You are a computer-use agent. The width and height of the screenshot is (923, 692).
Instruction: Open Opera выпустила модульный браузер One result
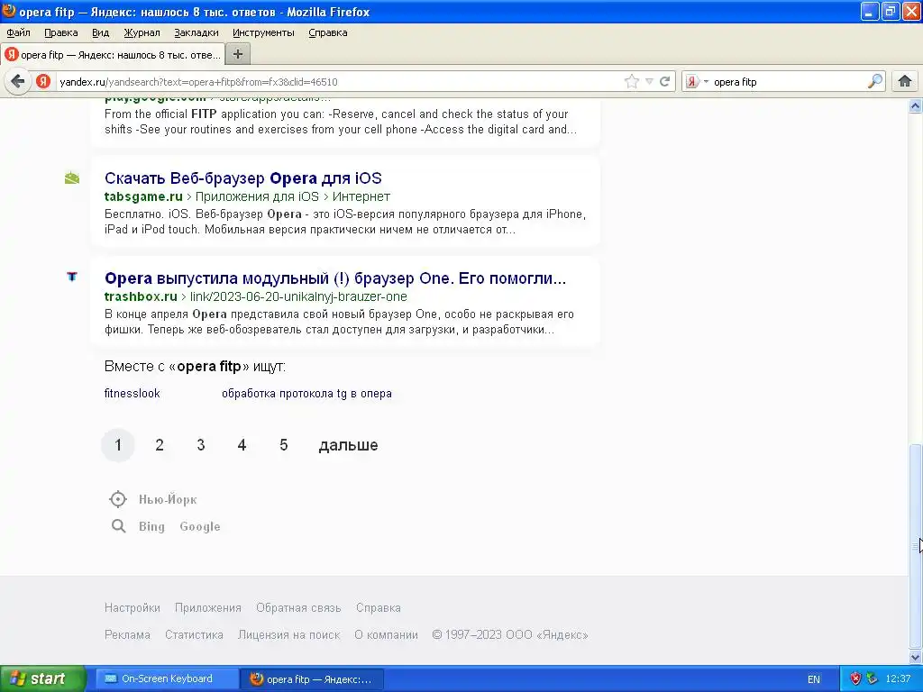coord(335,278)
